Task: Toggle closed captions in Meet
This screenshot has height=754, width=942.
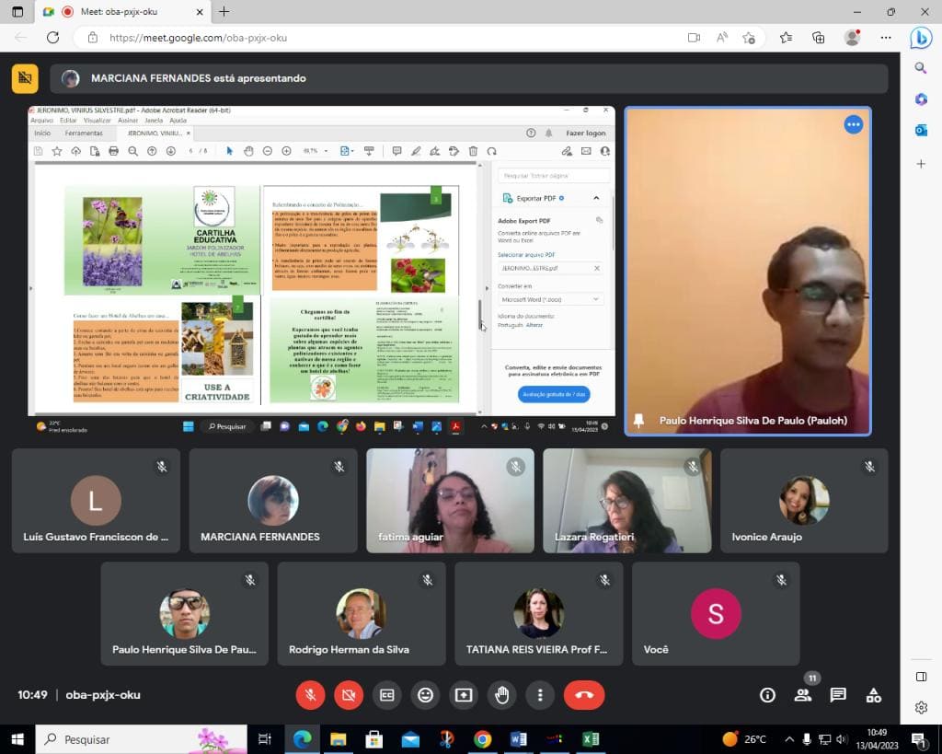Action: pos(387,695)
